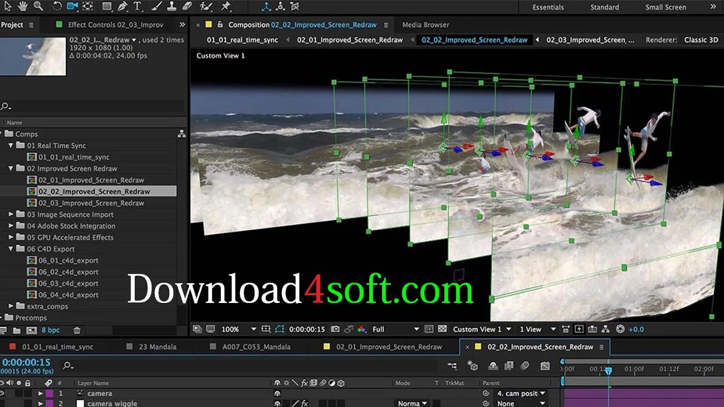Select the Pen tool
Image resolution: width=724 pixels, height=407 pixels.
click(122, 6)
